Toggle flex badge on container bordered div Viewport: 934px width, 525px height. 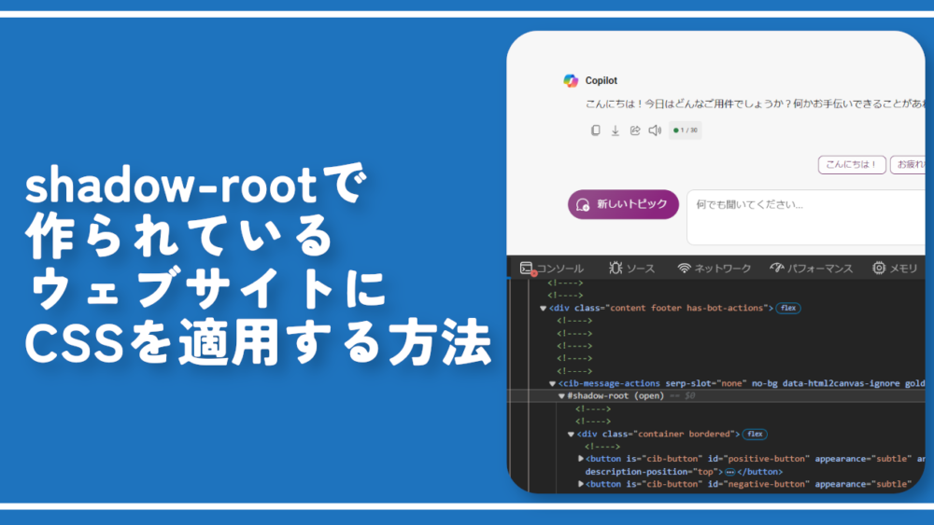pyautogui.click(x=755, y=434)
